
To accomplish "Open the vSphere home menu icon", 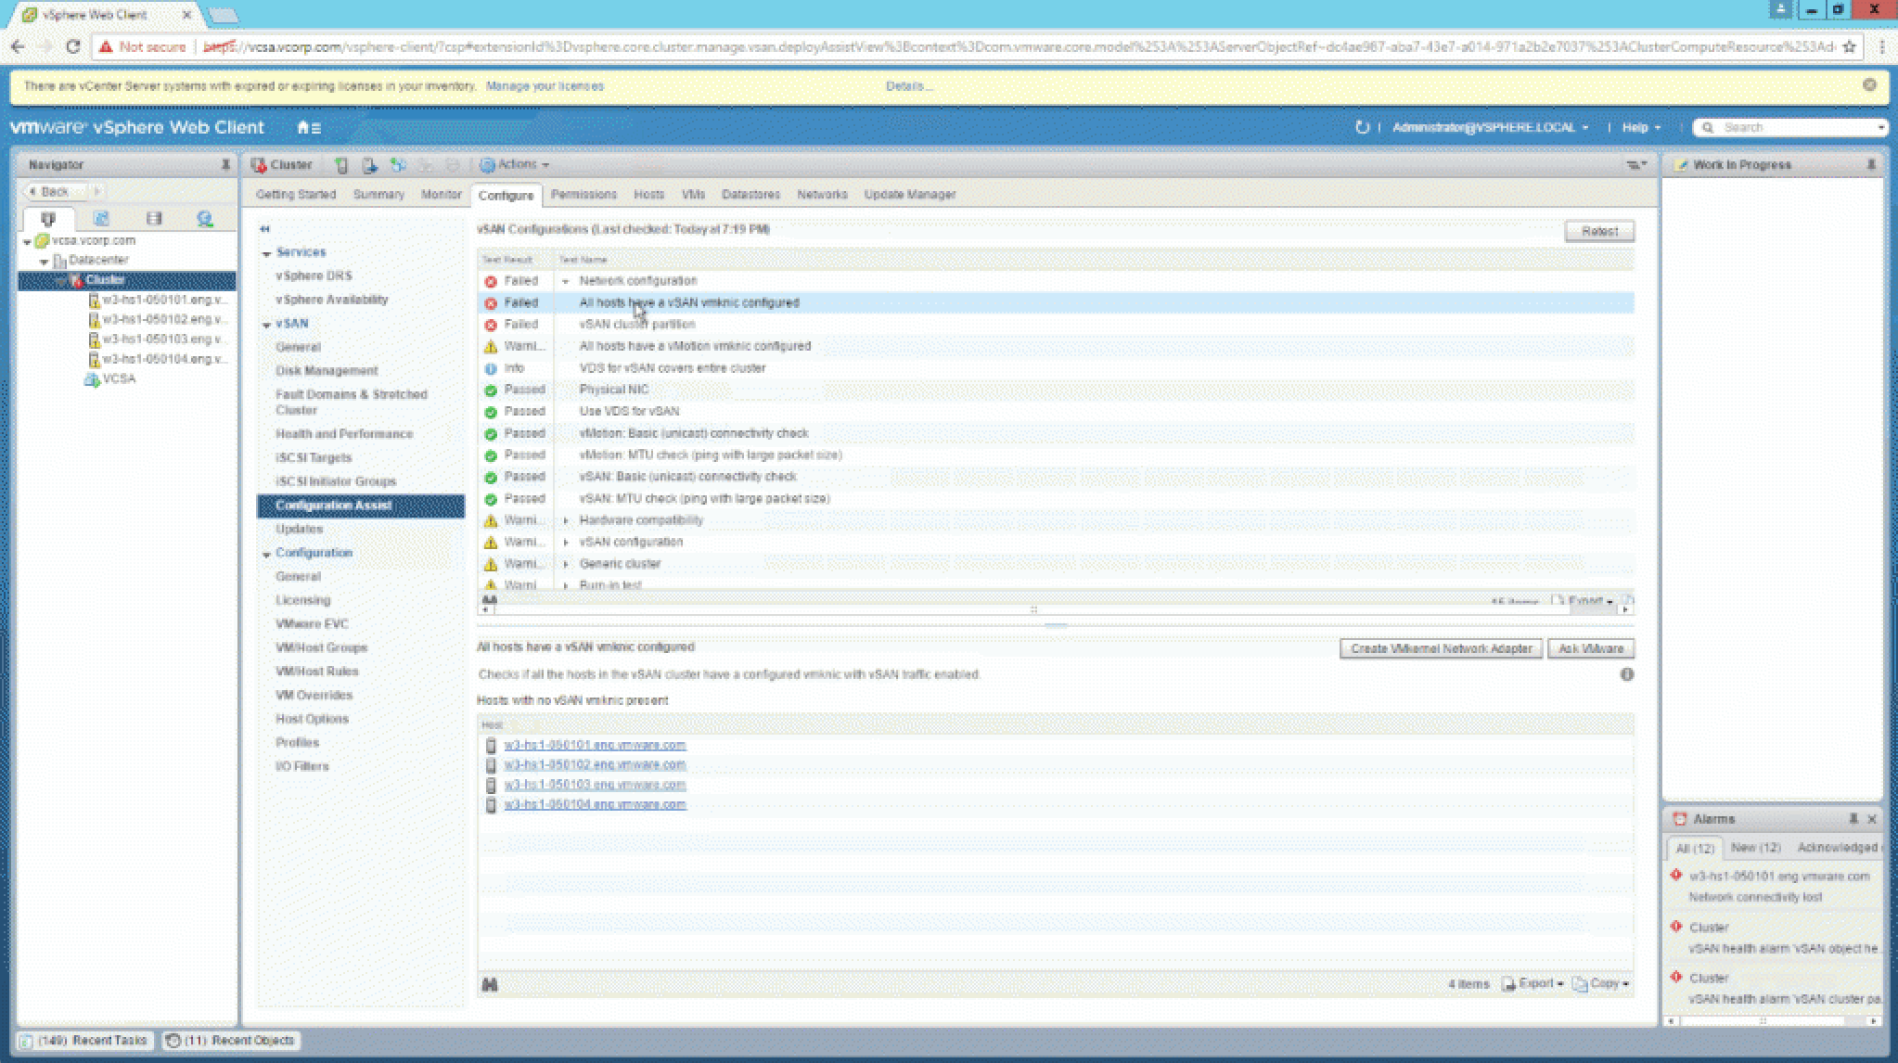I will (309, 128).
